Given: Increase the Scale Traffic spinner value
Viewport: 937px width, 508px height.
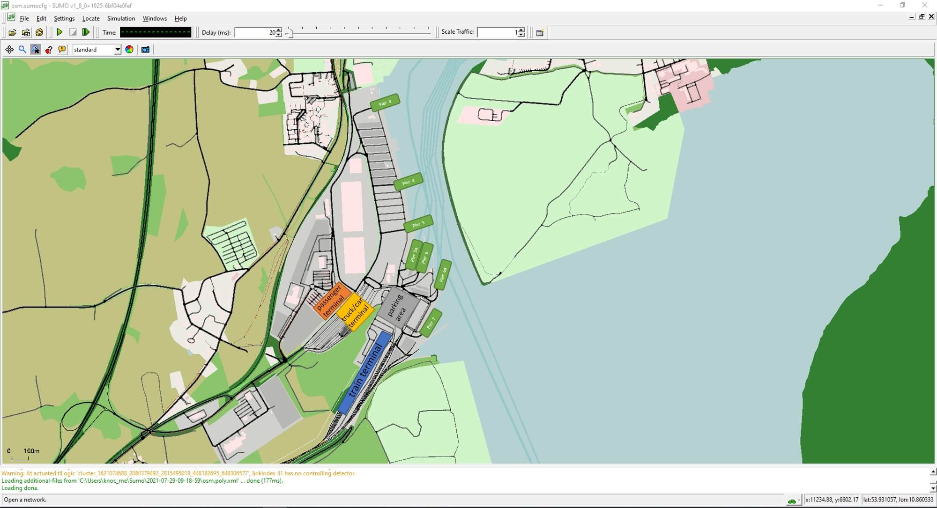Looking at the screenshot, I should pyautogui.click(x=521, y=30).
